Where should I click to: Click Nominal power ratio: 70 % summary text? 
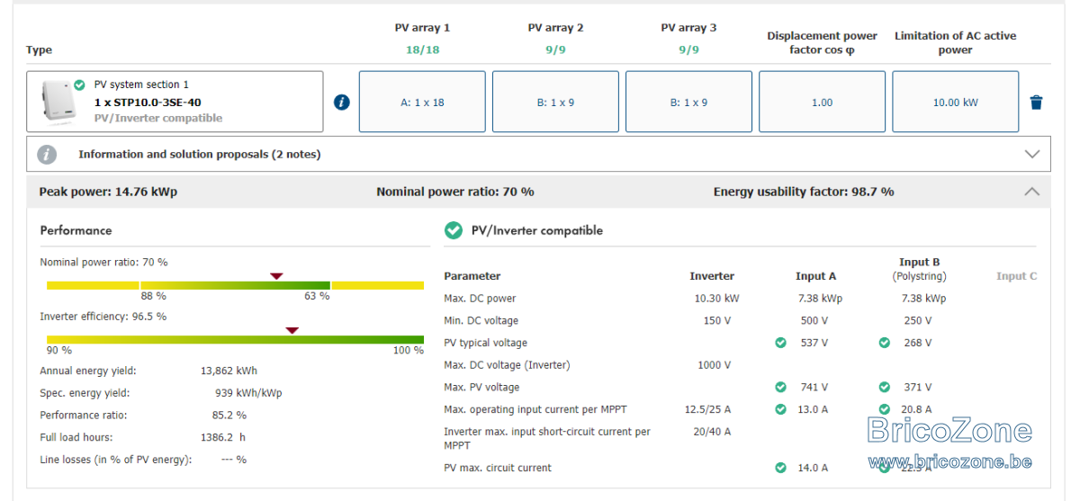tap(455, 192)
